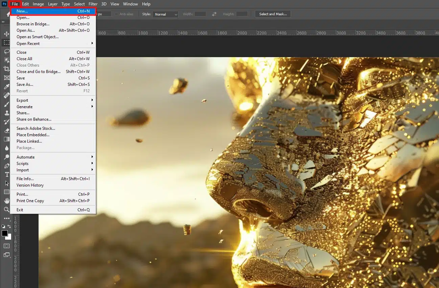Click the Width input field
Screen dimensions: 439x288
[x=200, y=14]
